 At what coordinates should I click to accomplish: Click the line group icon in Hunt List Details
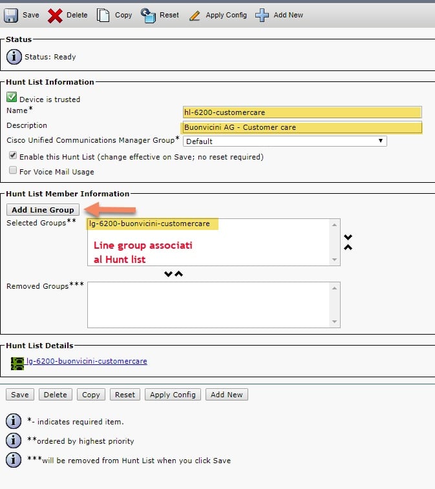[17, 363]
